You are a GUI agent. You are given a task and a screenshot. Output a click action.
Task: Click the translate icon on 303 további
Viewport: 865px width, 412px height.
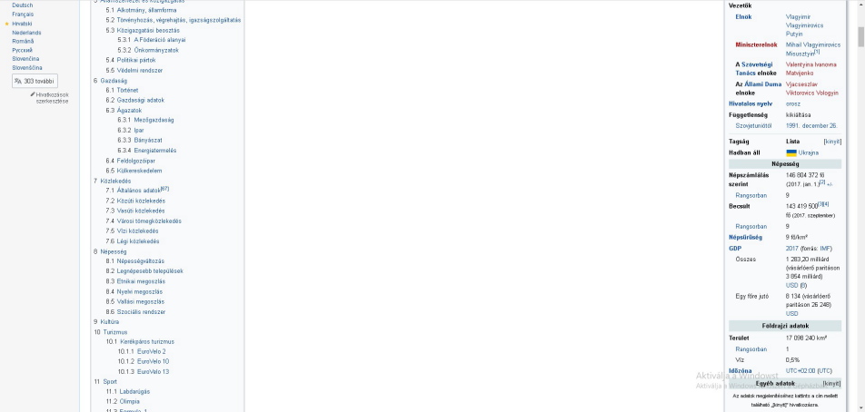click(18, 81)
